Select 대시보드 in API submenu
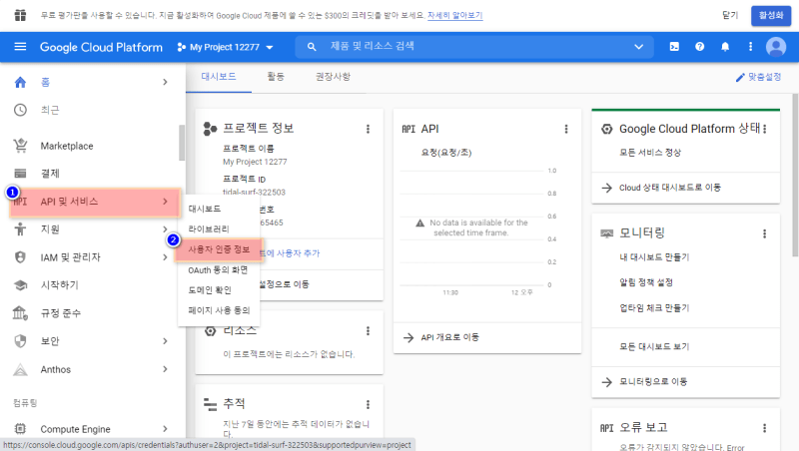The height and width of the screenshot is (451, 799). click(x=219, y=209)
